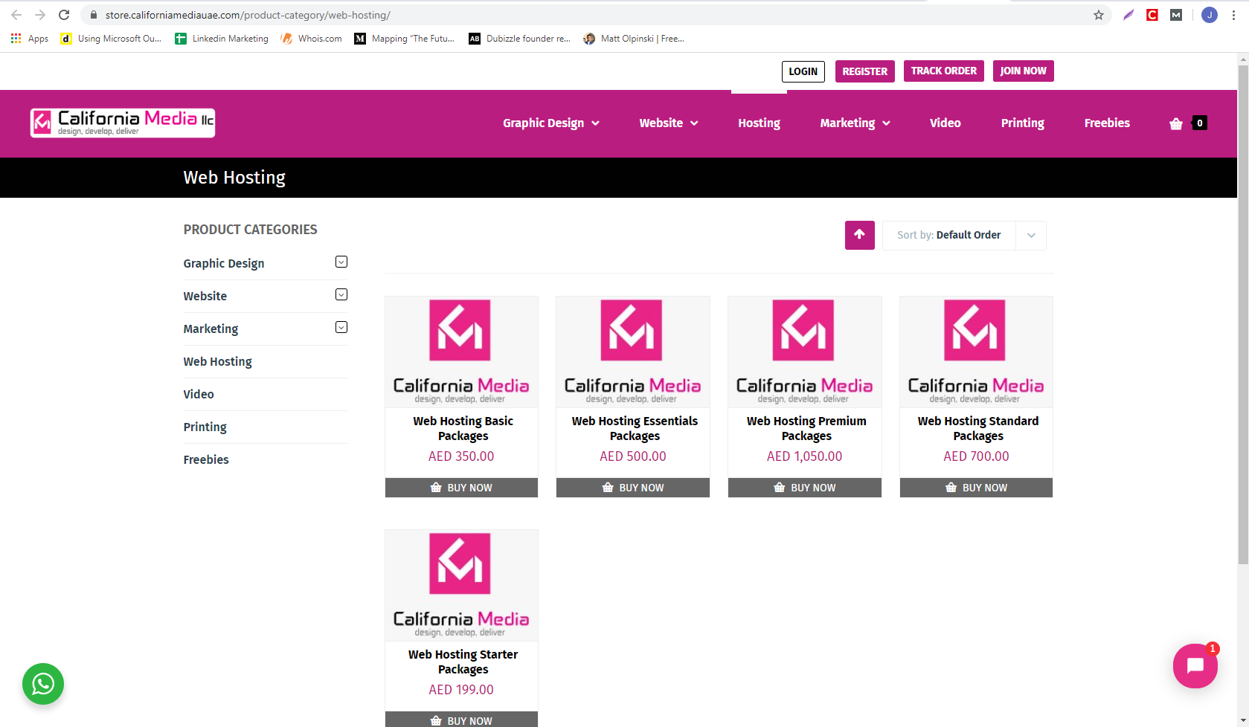Open the Web Hosting Premium product thumbnail
The height and width of the screenshot is (727, 1249).
(x=805, y=352)
